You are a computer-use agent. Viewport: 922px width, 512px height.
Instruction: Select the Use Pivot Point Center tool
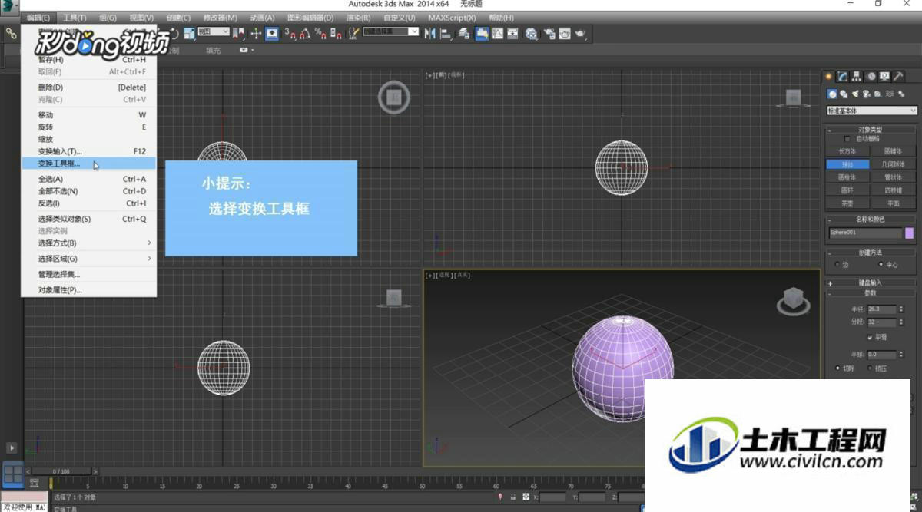[239, 33]
